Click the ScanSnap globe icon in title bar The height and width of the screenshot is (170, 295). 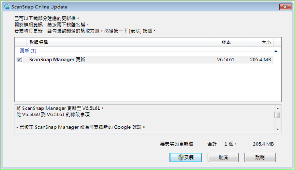click(x=7, y=7)
